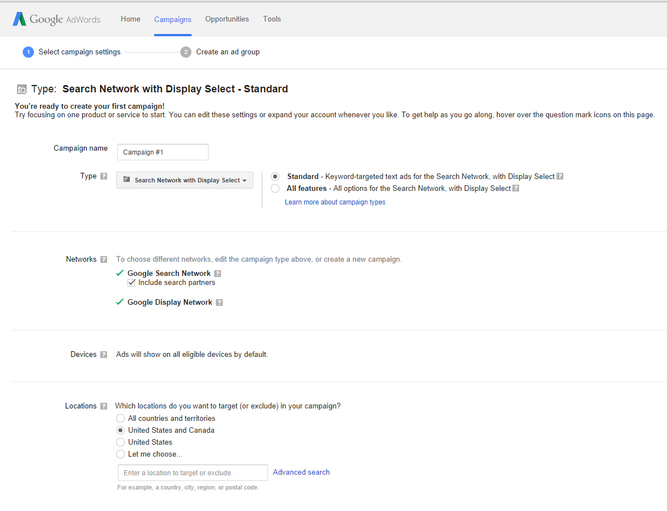Click help icon next to Networks label

(x=104, y=259)
